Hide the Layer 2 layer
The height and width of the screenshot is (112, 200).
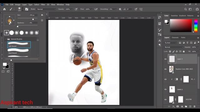tap(165, 59)
